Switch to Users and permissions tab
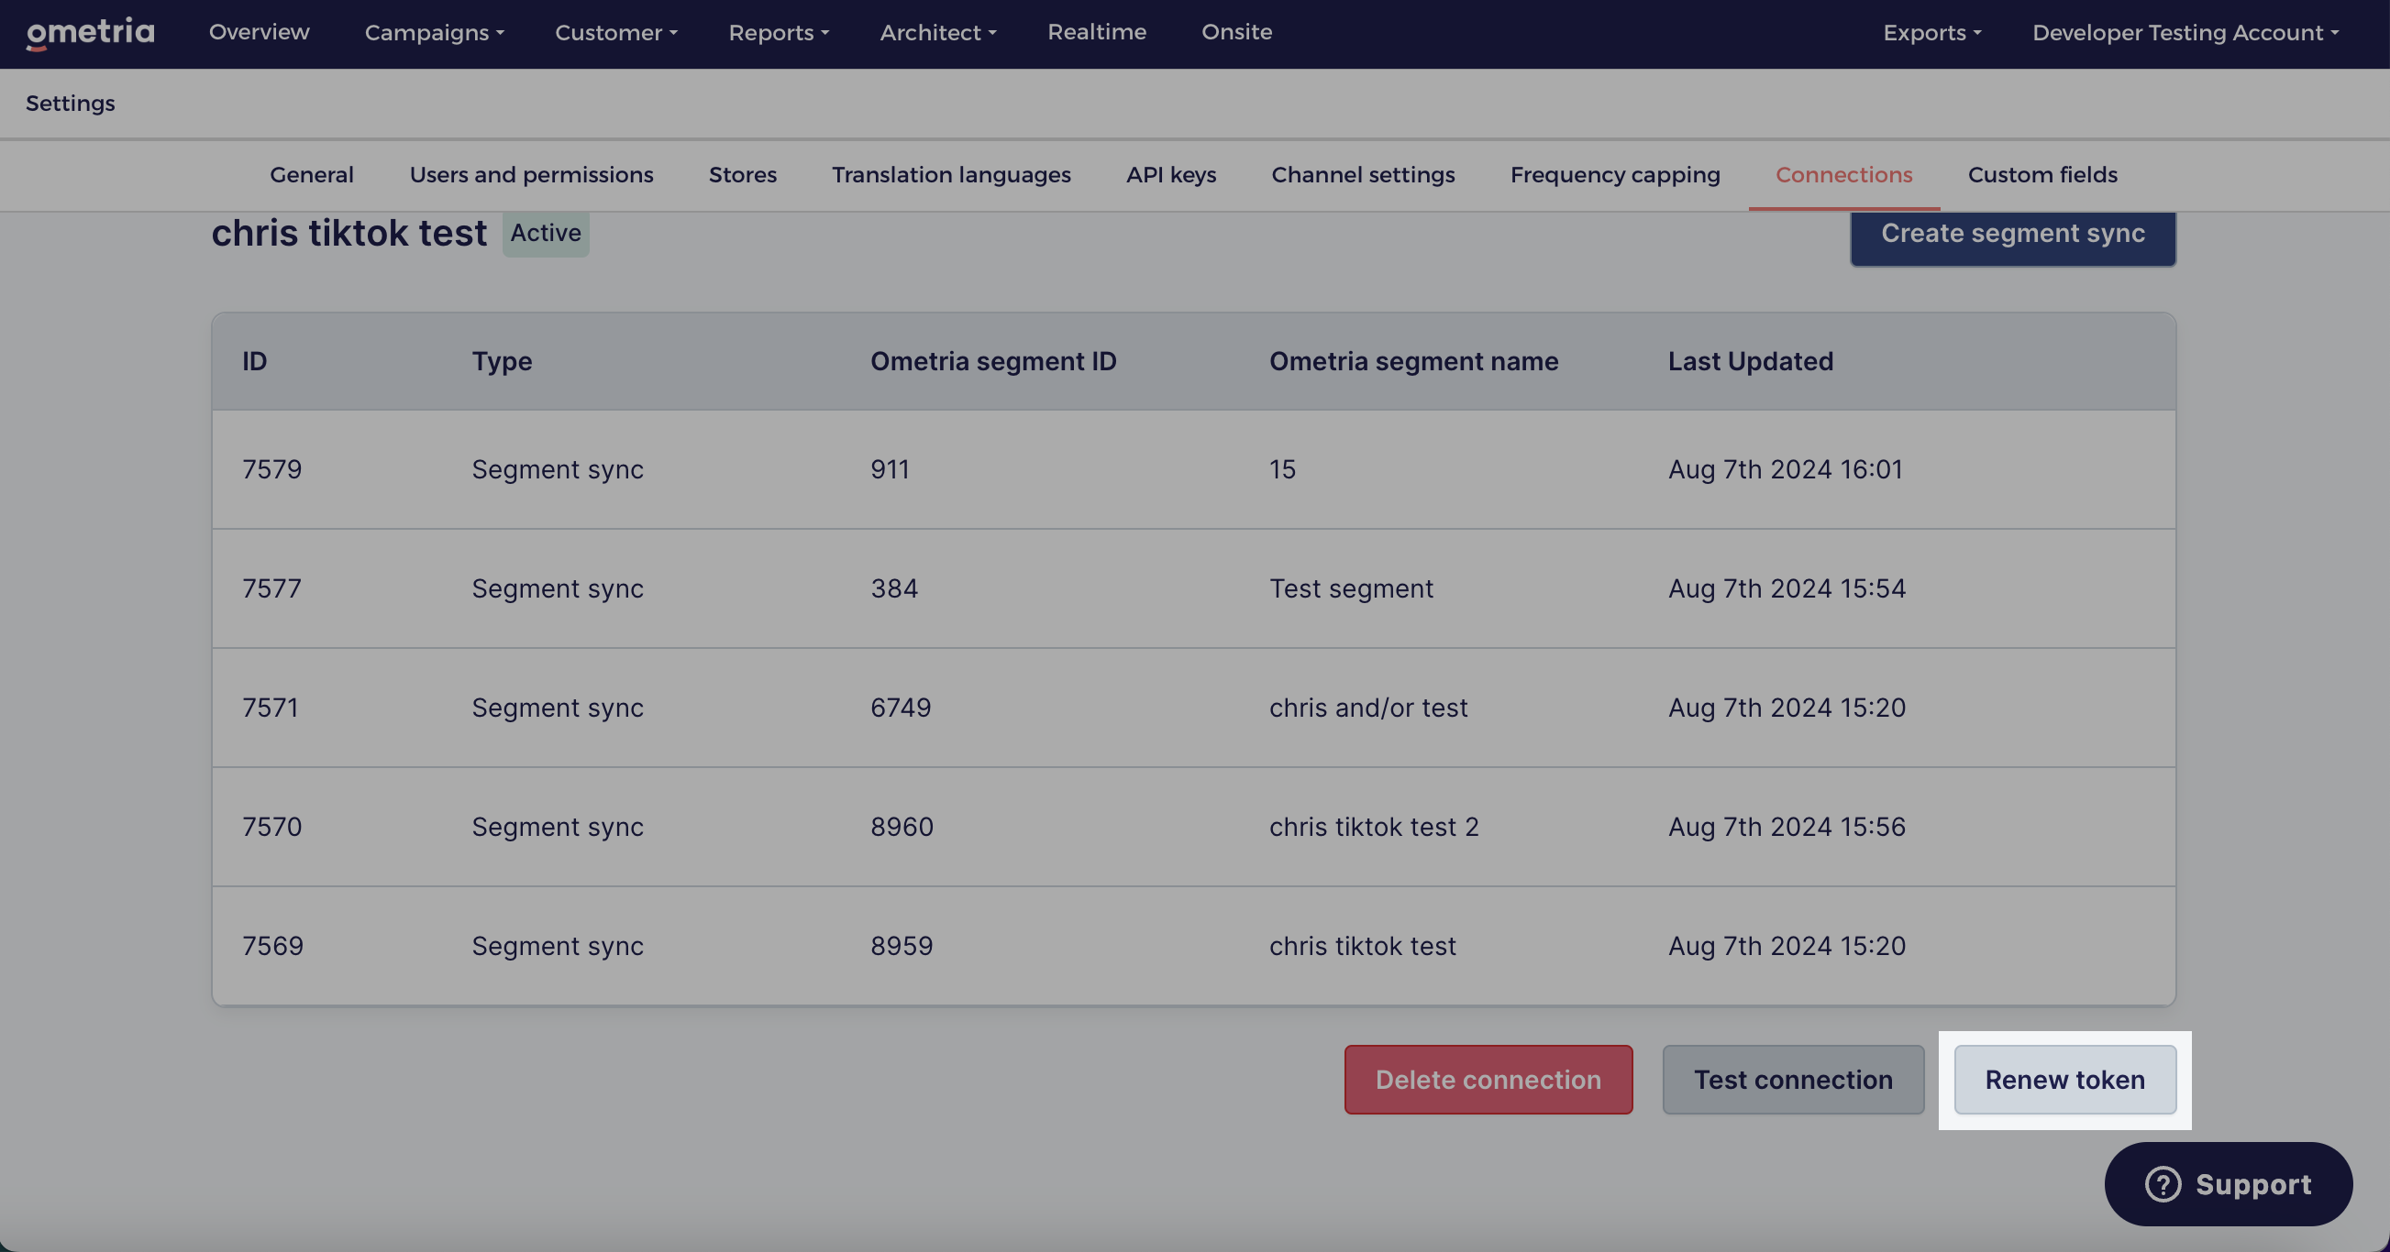Image resolution: width=2390 pixels, height=1252 pixels. pos(532,174)
